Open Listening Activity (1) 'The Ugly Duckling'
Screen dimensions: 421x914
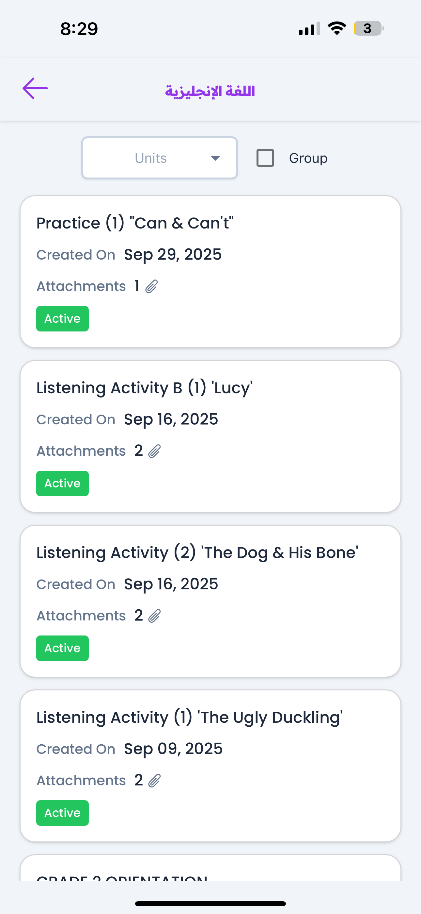[x=189, y=717]
